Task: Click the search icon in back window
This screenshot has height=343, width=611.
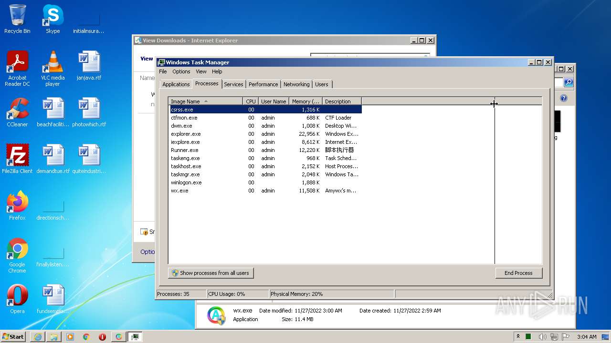Action: pos(568,82)
